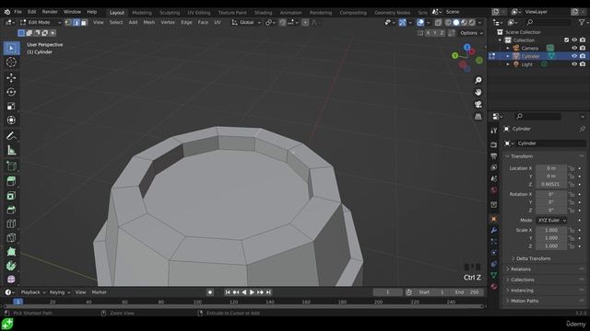Switch perspective/orthographic grid icon

[478, 117]
